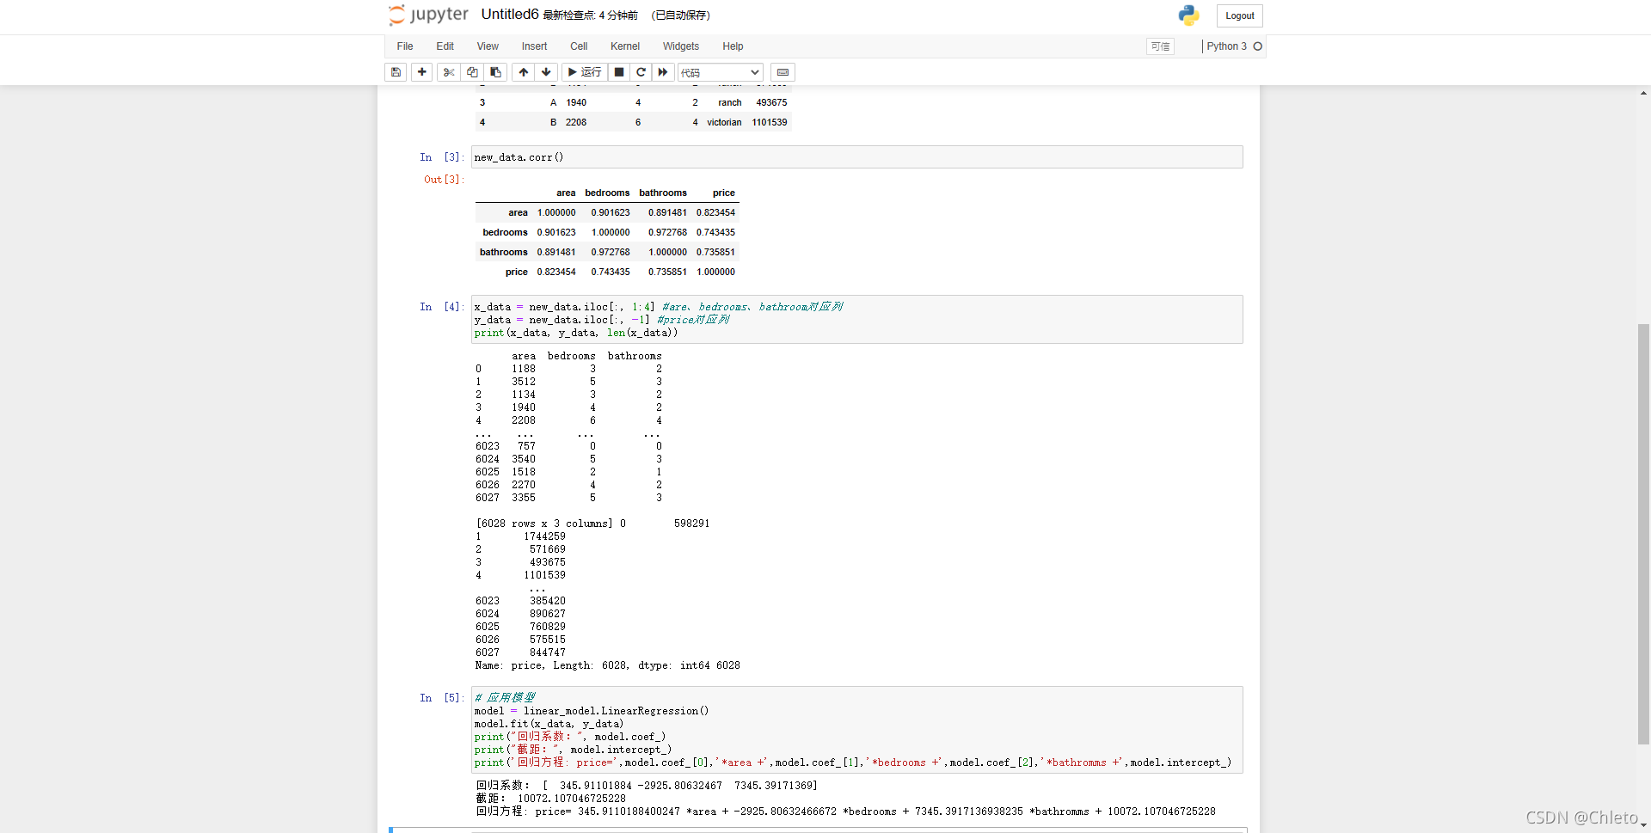Viewport: 1651px width, 833px height.
Task: Click price 493675 in the ranch row
Action: point(771,103)
